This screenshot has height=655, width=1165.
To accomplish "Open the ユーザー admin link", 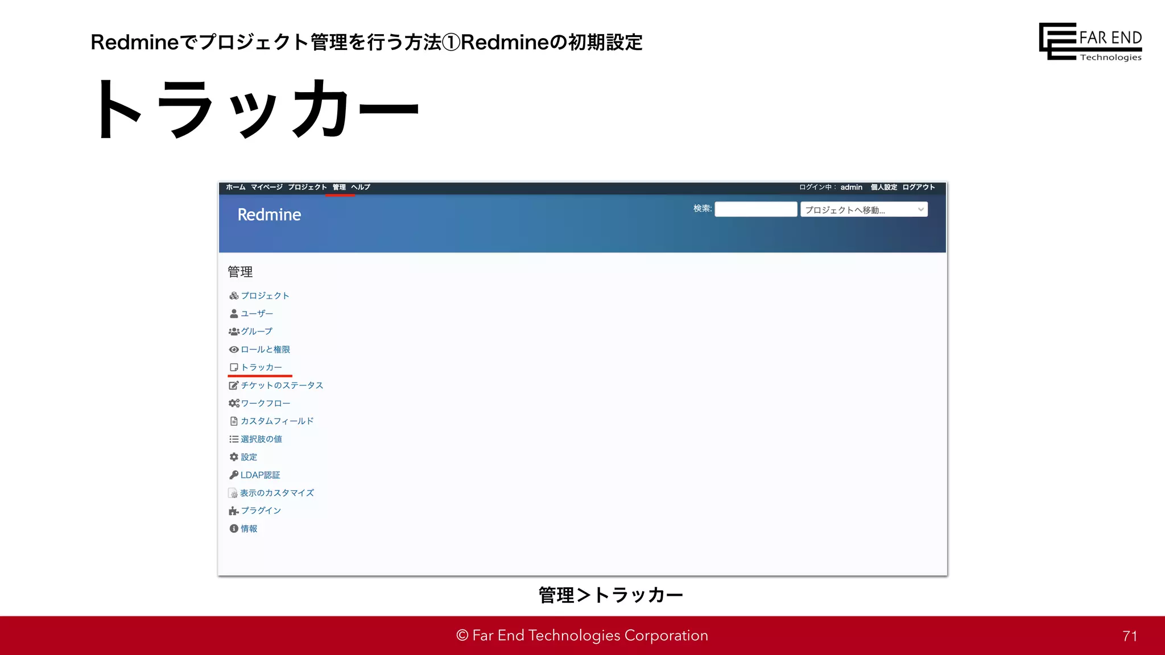I will coord(257,313).
